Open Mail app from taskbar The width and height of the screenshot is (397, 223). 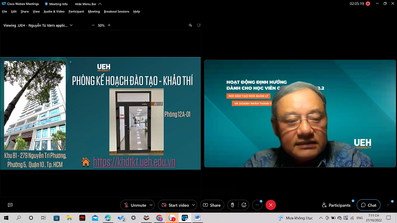tap(95, 218)
